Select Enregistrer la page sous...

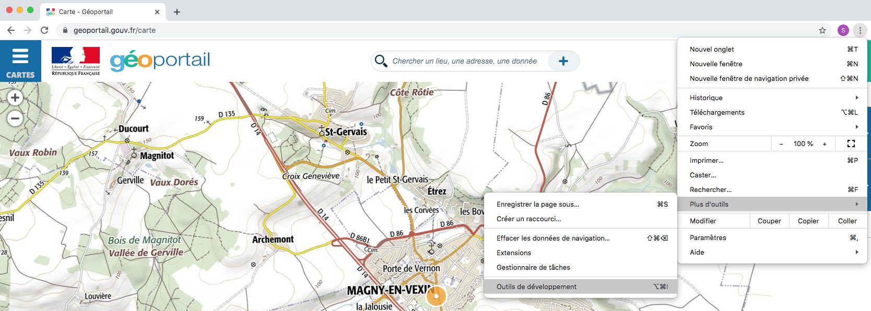pyautogui.click(x=581, y=204)
